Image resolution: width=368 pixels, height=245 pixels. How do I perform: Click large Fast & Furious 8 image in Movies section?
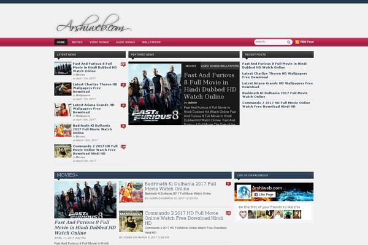[85, 200]
